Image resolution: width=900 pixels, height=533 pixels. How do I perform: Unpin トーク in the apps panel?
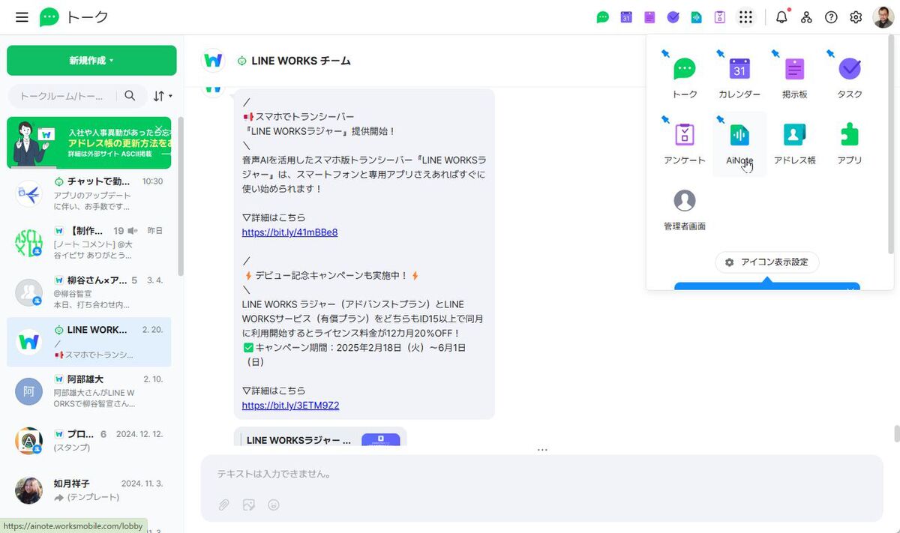click(x=665, y=54)
